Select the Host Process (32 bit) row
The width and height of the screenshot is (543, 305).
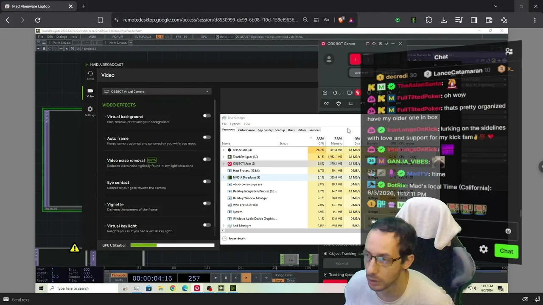291,171
